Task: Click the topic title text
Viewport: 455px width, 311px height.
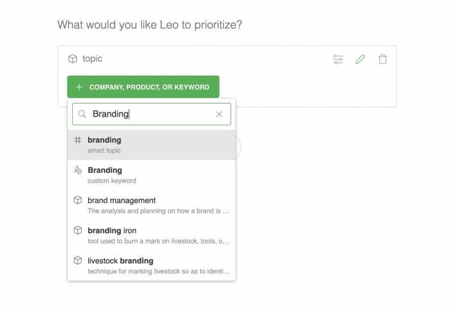Action: [x=92, y=59]
